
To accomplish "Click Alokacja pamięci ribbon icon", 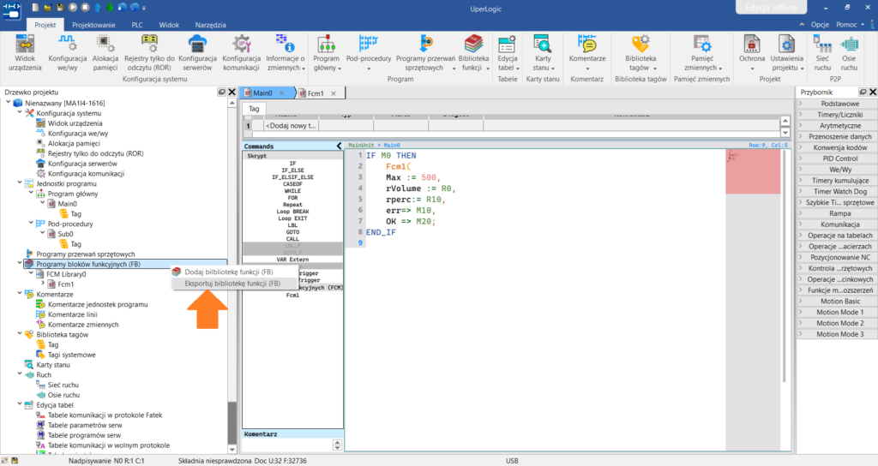I will (105, 52).
